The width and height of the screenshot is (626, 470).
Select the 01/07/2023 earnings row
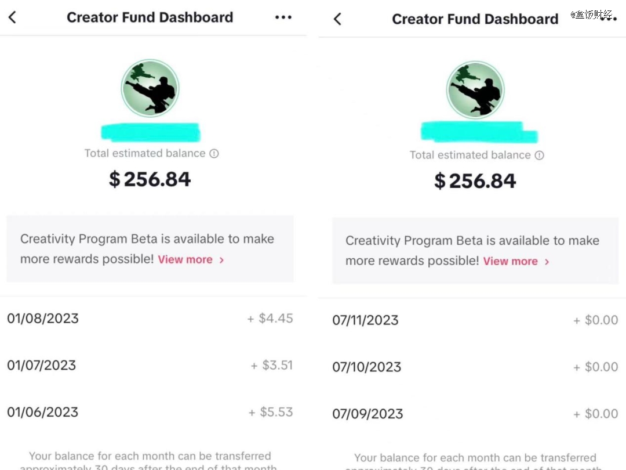150,366
